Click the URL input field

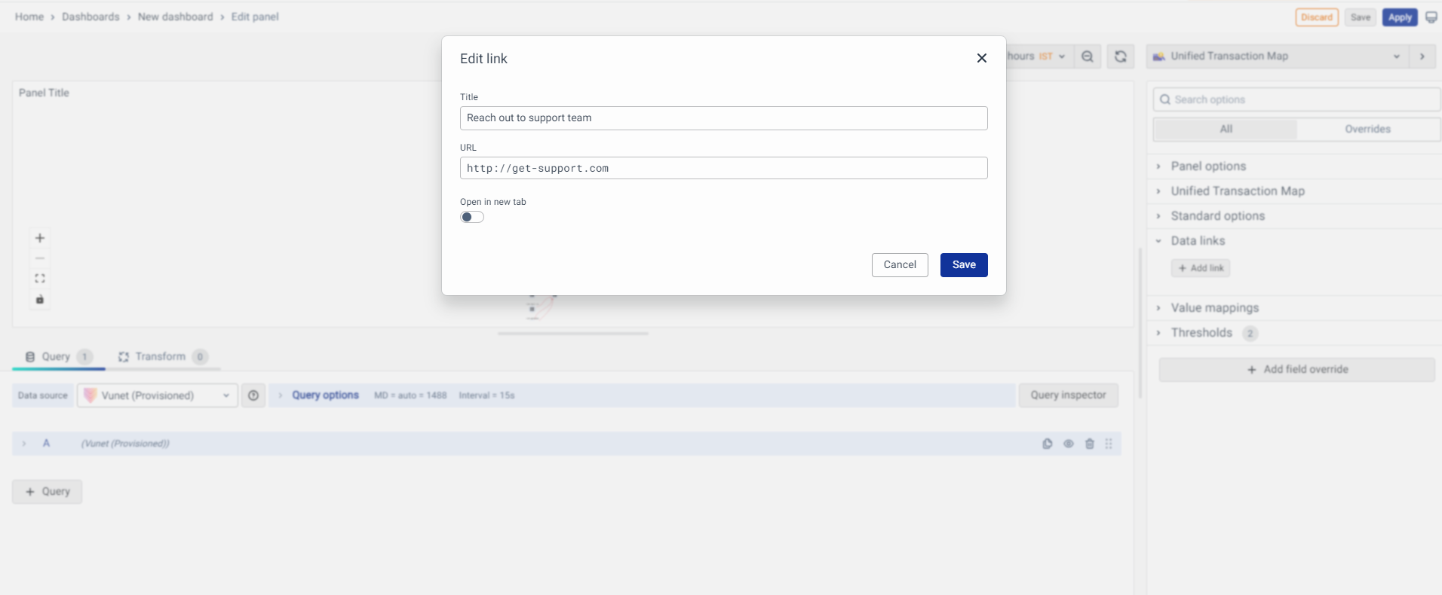(723, 168)
